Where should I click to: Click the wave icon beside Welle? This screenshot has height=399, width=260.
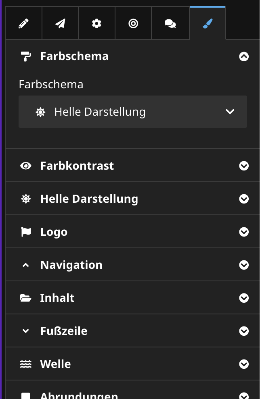tap(26, 364)
